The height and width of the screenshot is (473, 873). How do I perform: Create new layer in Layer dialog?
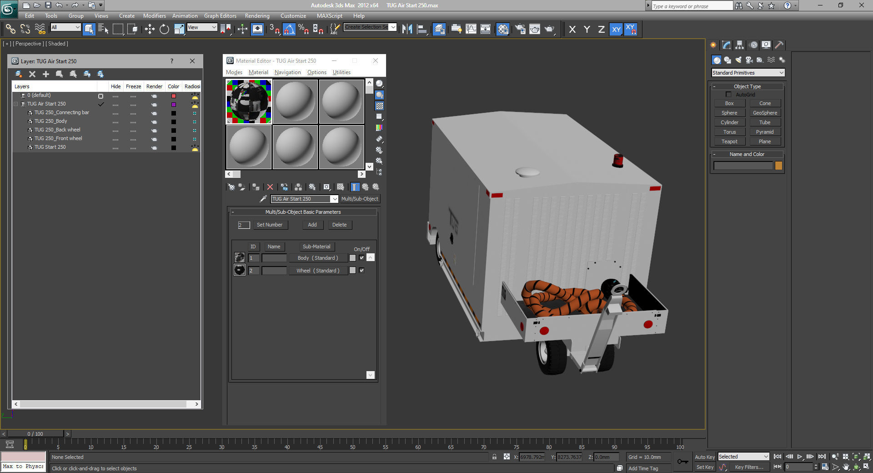(19, 74)
